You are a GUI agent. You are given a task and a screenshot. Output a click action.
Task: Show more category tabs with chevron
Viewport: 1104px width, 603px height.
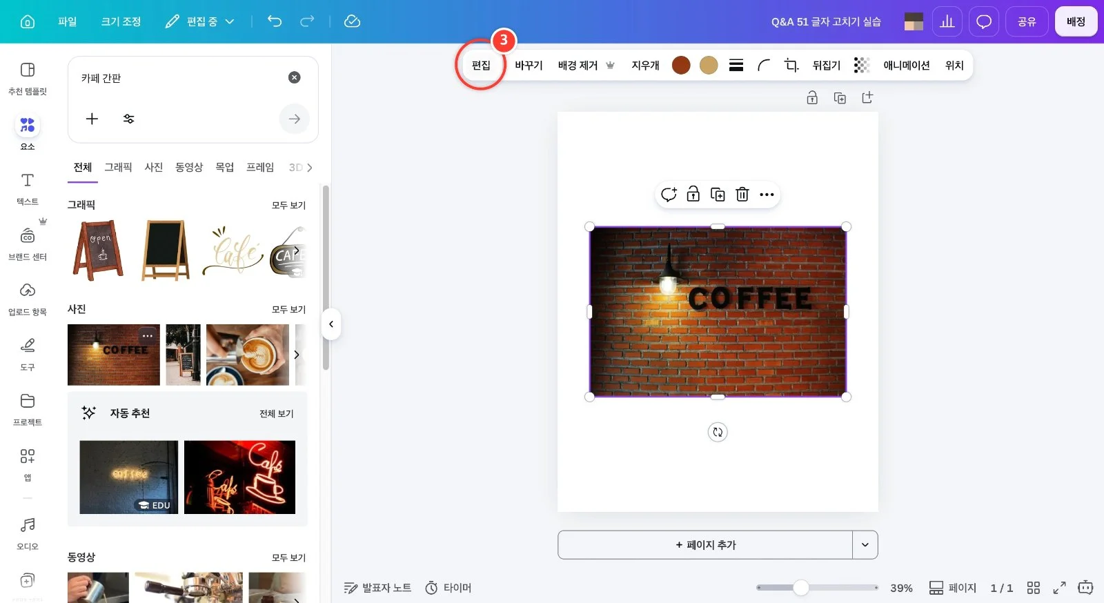pos(310,167)
